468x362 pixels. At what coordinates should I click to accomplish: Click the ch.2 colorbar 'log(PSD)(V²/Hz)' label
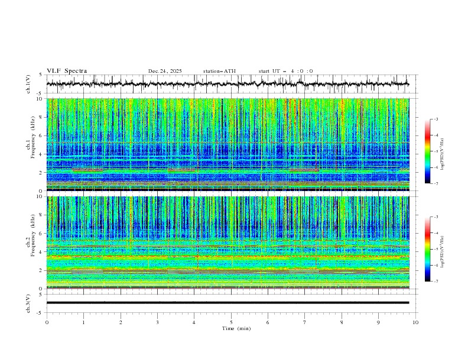coord(443,252)
